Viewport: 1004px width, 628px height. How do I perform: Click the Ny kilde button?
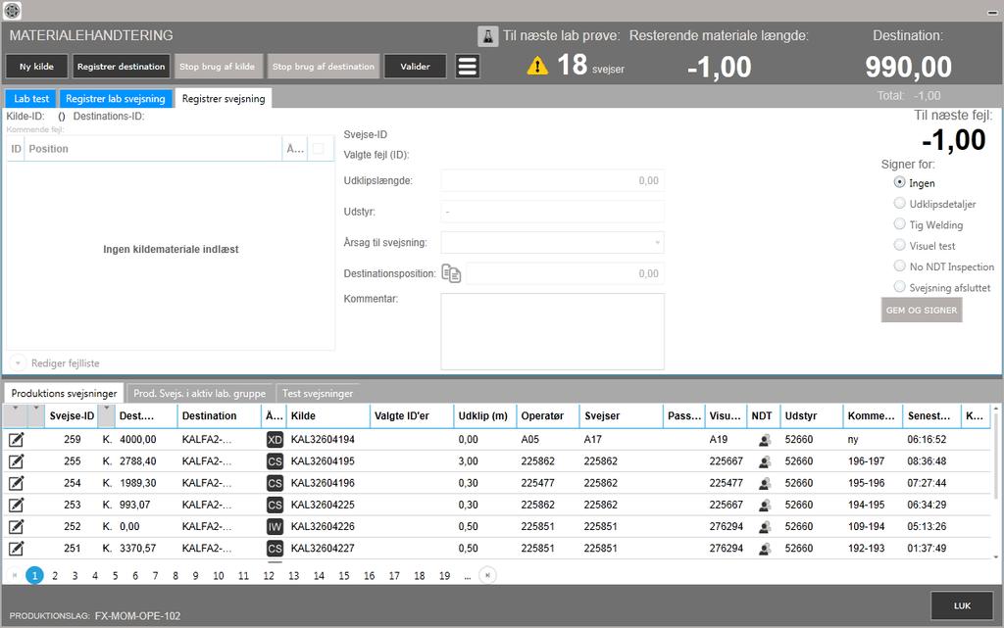click(36, 66)
